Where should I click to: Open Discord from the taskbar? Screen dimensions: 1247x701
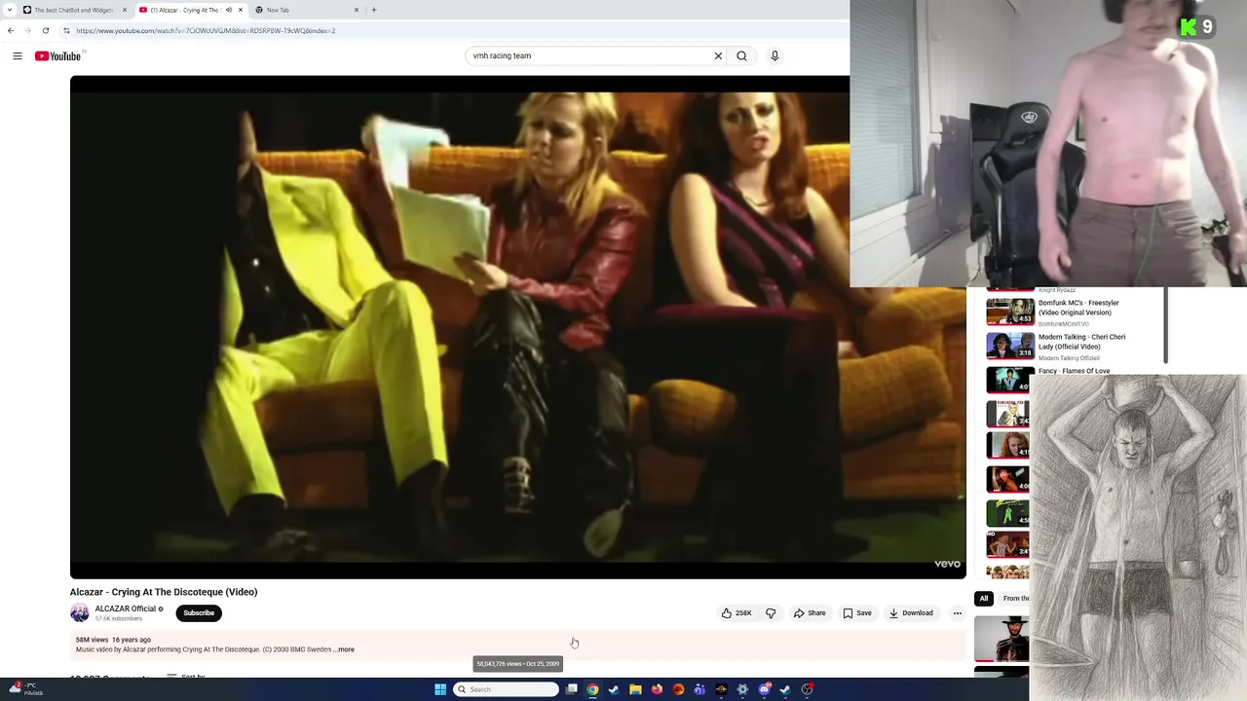(764, 689)
